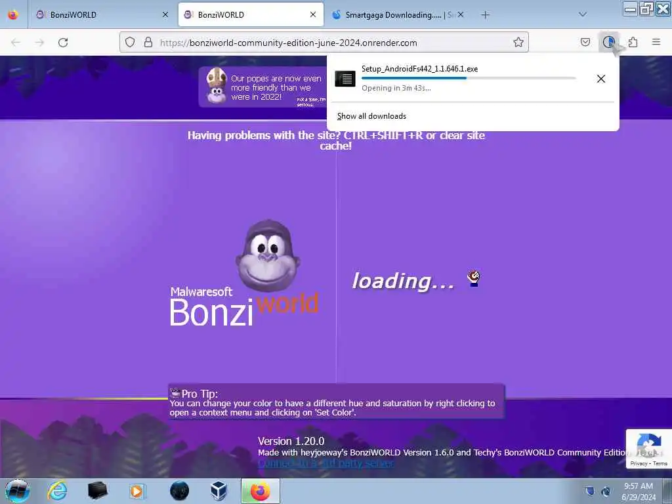The image size is (672, 504).
Task: Open the dark globe taskbar application
Action: pos(179,491)
